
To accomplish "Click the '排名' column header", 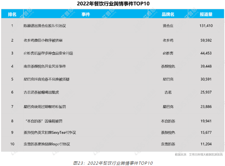I will [x=12, y=14].
